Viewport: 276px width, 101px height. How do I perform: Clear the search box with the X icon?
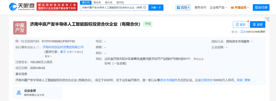coord(144,8)
